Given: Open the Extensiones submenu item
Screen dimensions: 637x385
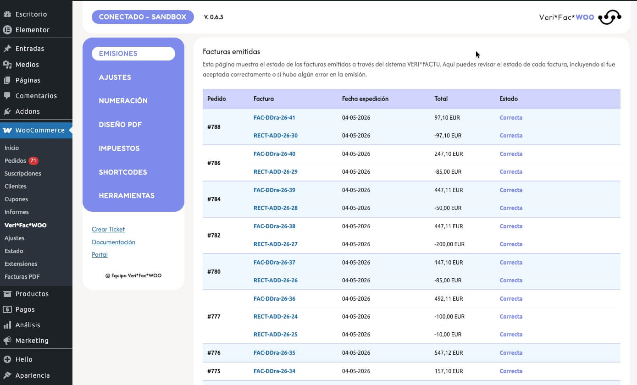Looking at the screenshot, I should pyautogui.click(x=21, y=264).
